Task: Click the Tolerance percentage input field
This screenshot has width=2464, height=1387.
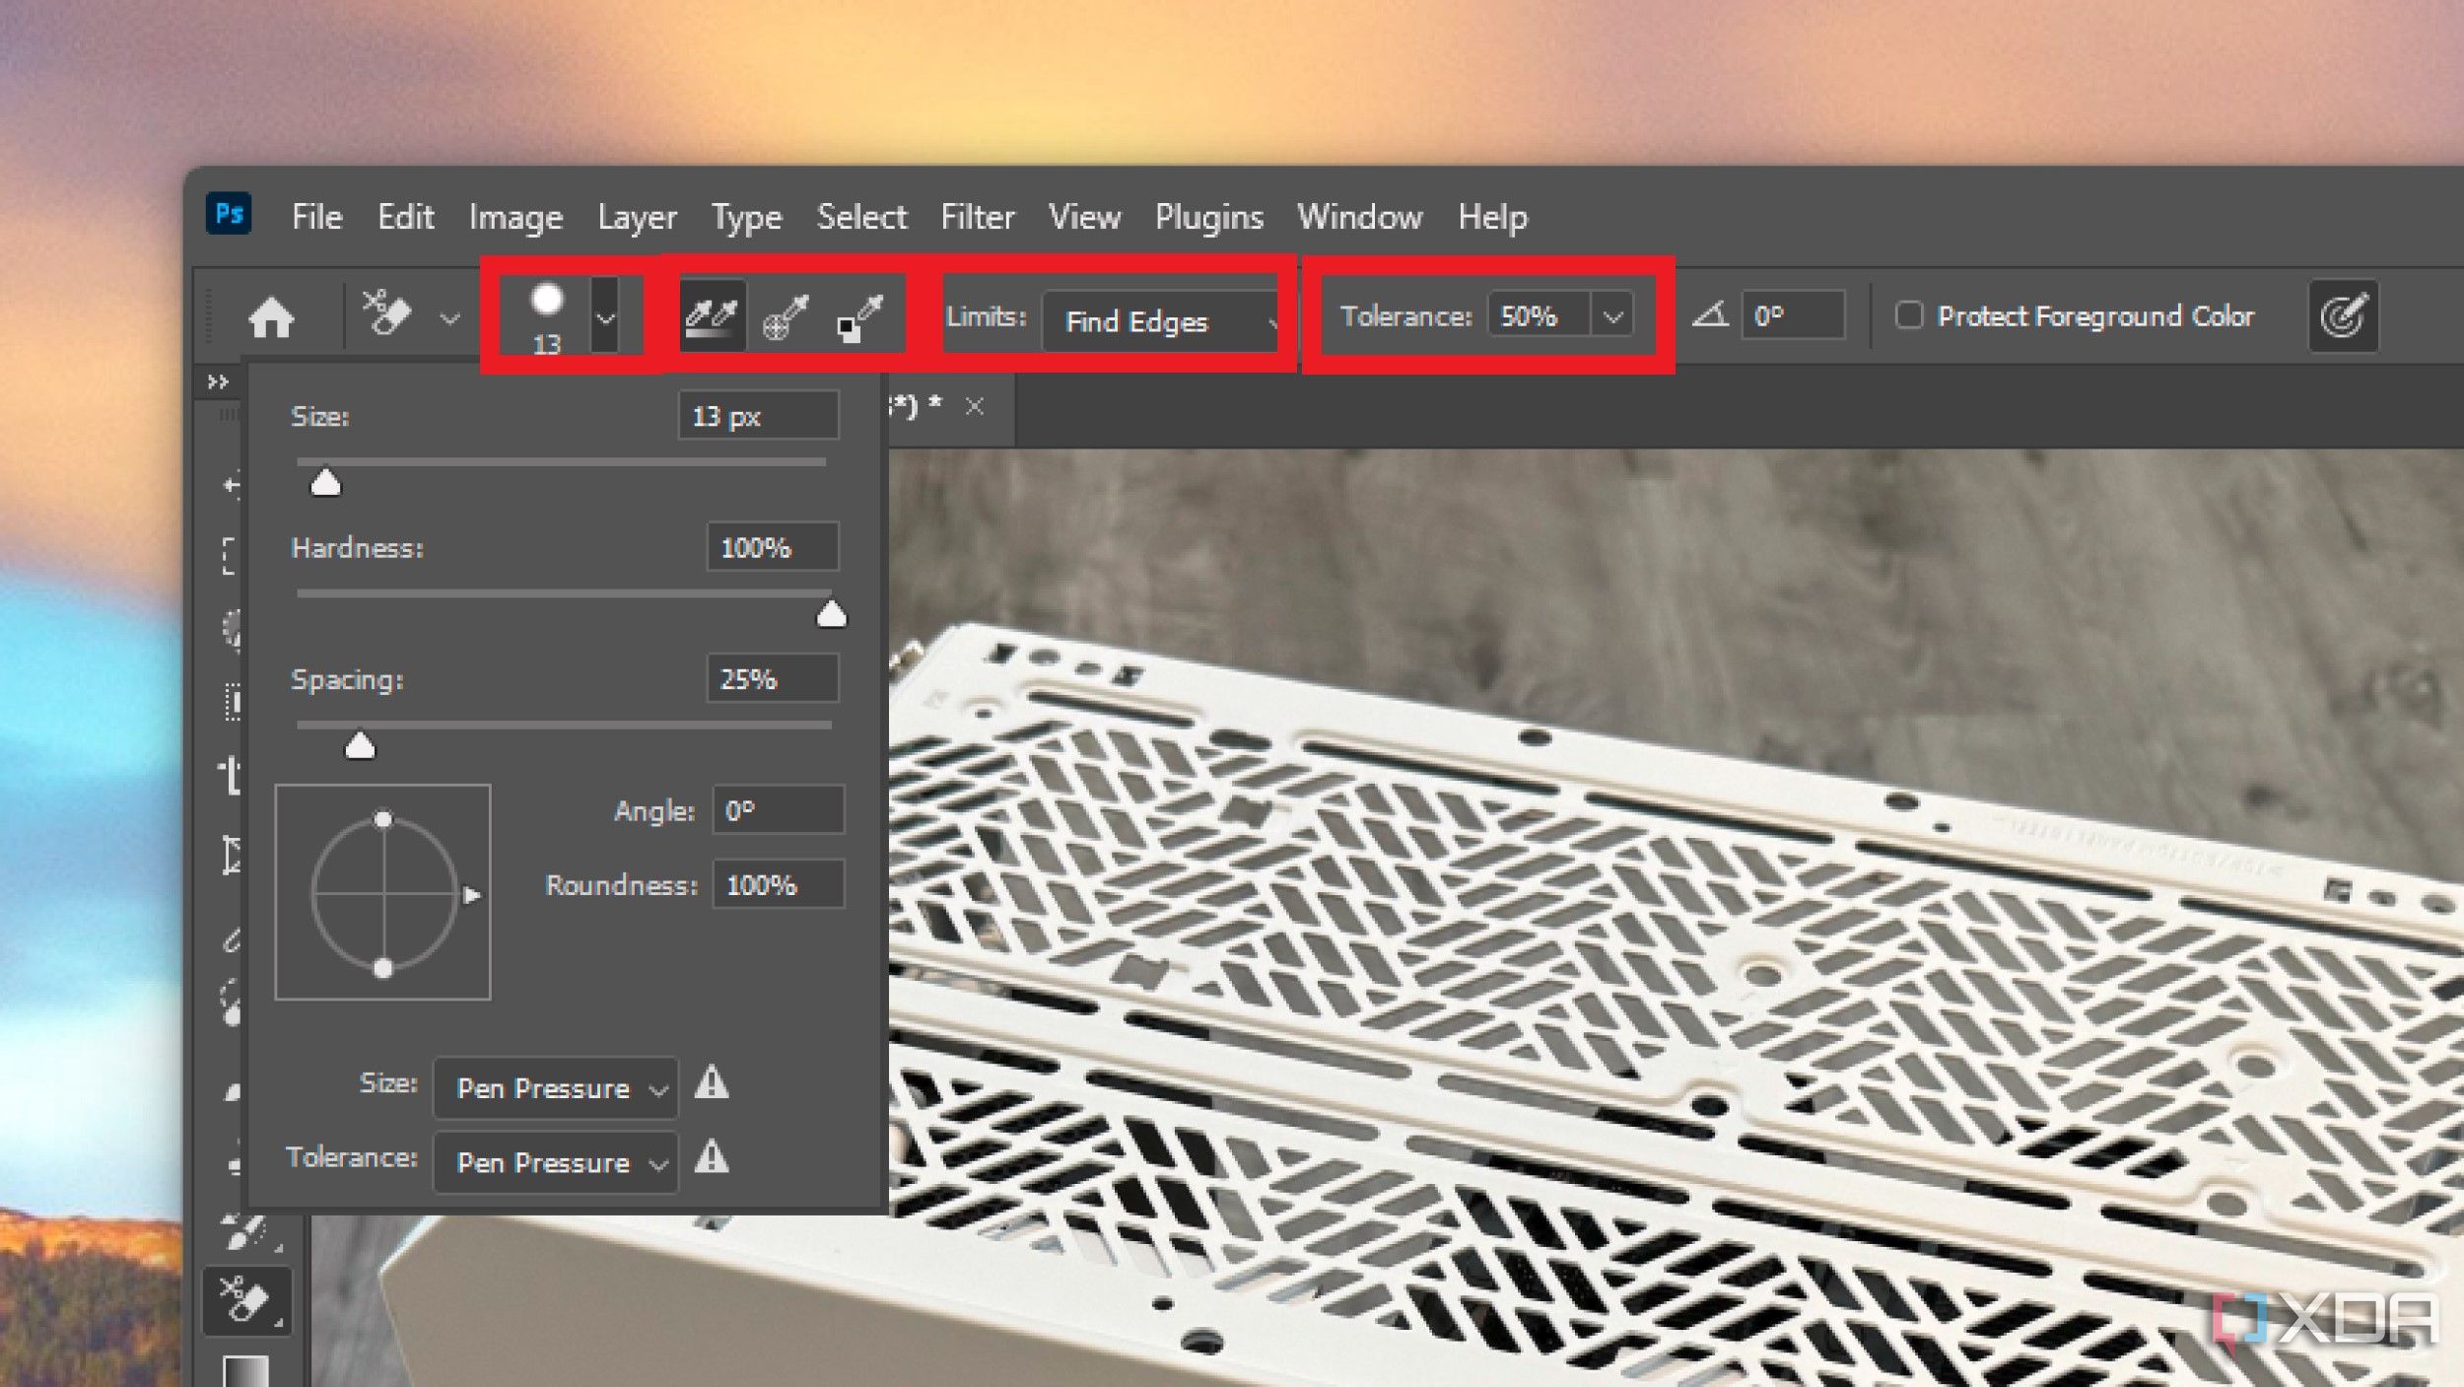Action: coord(1530,316)
